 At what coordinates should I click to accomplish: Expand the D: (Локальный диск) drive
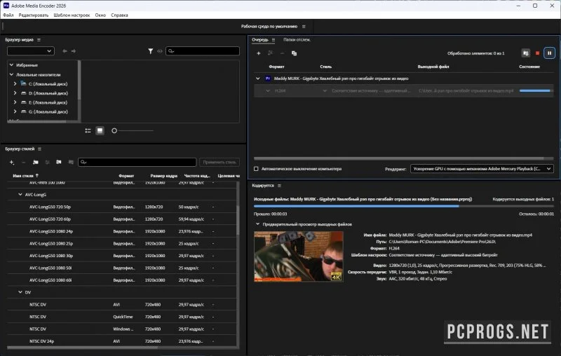[x=15, y=93]
